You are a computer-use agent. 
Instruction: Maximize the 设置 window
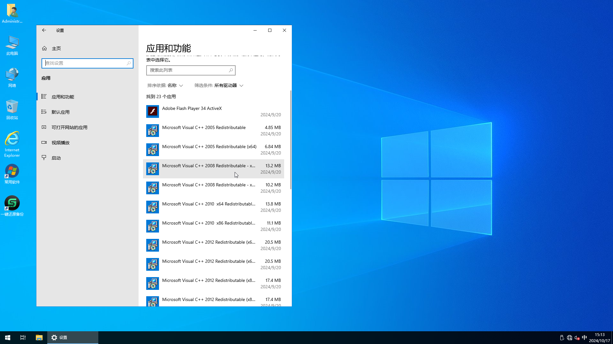(x=270, y=30)
